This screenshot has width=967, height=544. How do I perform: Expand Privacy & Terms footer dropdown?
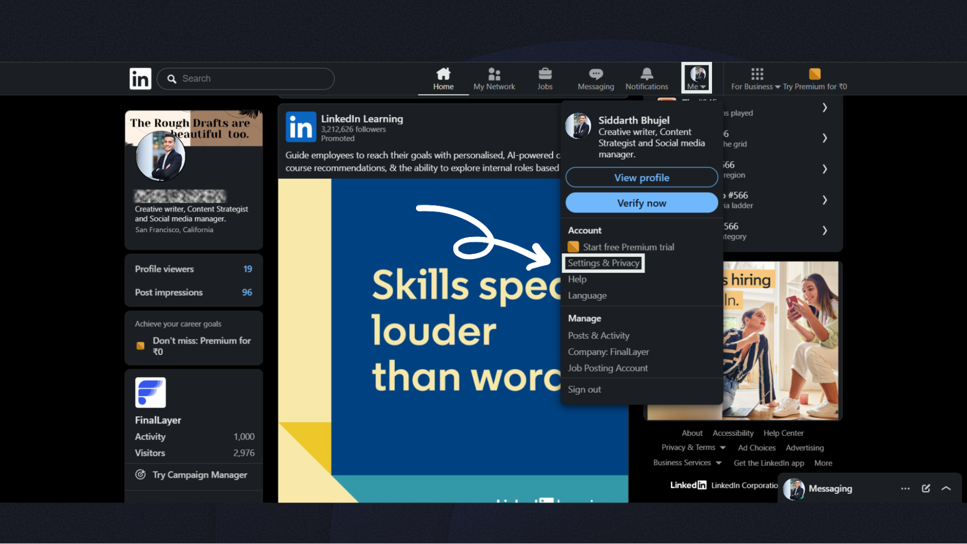click(x=722, y=448)
